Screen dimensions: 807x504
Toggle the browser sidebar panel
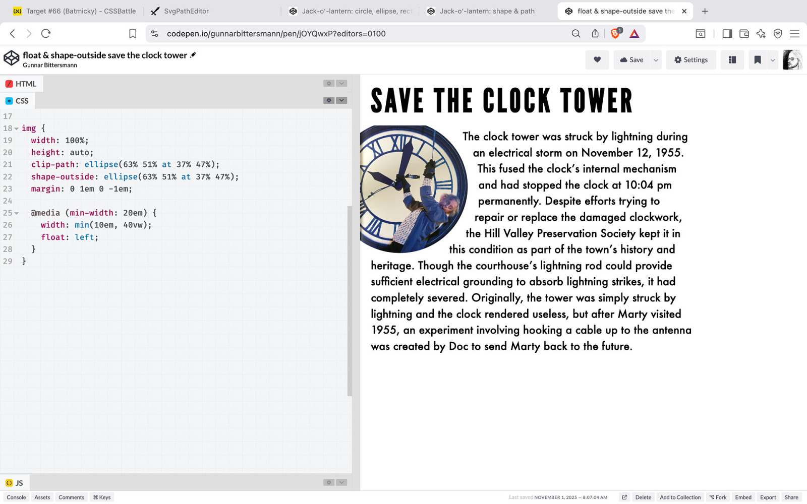coord(727,34)
